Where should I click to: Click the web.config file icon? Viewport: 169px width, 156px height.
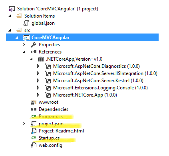pos(33,145)
